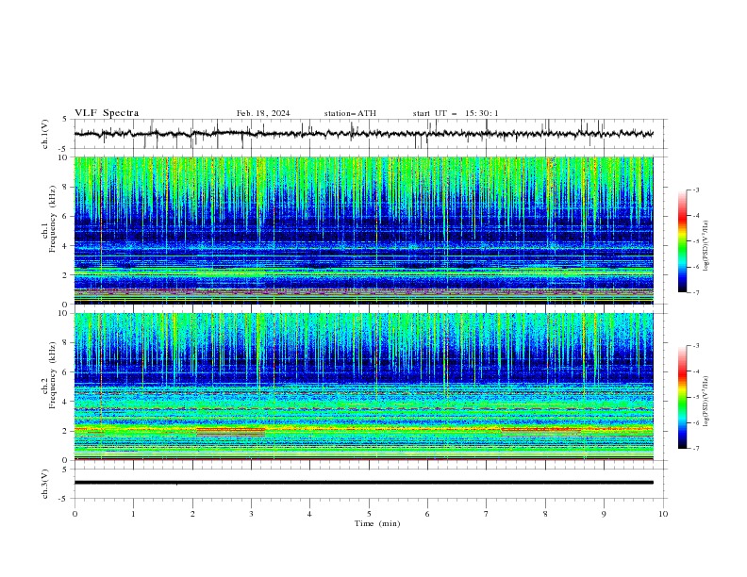Select the date text "Feb. 18, 2024"
The image size is (747, 577).
pos(263,113)
